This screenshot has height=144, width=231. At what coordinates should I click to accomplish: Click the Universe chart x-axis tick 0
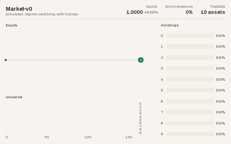(x=7, y=137)
